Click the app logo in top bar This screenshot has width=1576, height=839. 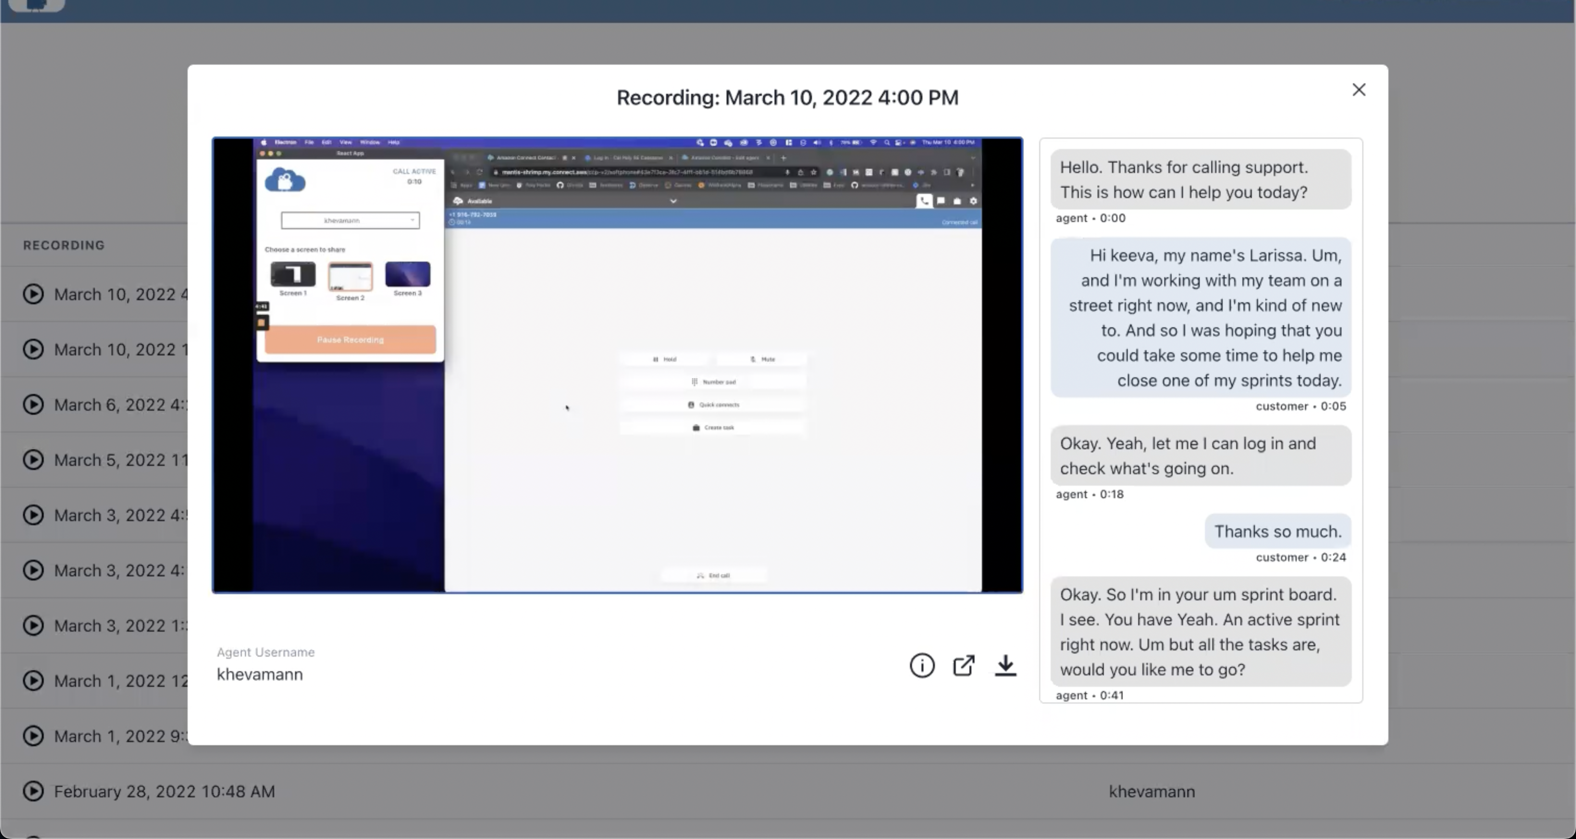tap(36, 5)
